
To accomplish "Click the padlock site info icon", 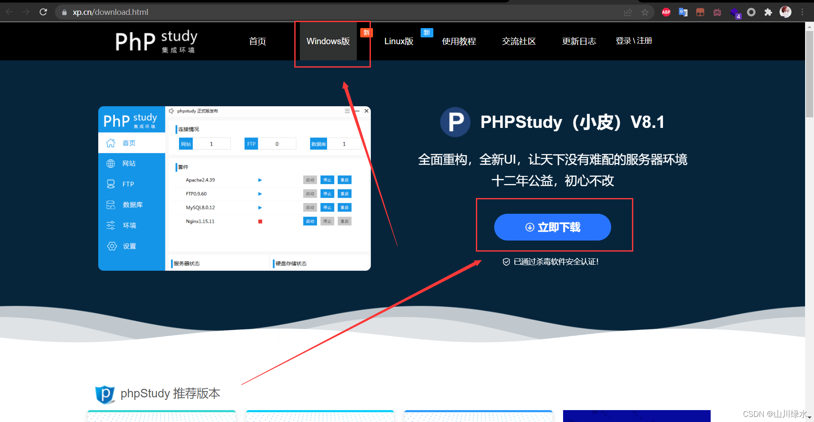I will click(64, 12).
